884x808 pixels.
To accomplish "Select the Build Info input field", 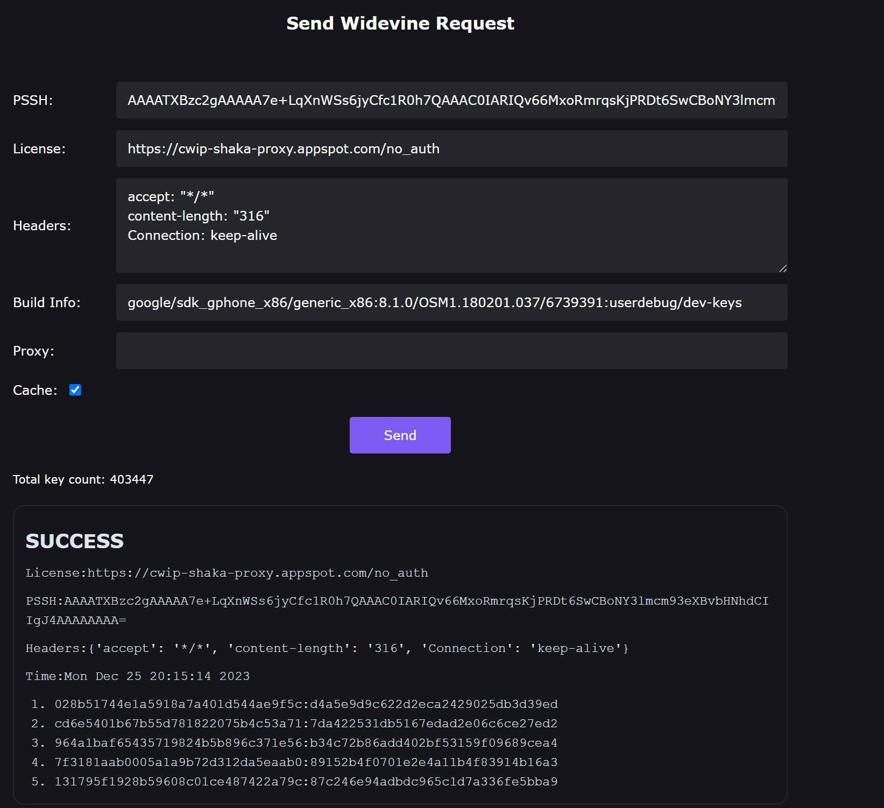I will click(x=451, y=303).
